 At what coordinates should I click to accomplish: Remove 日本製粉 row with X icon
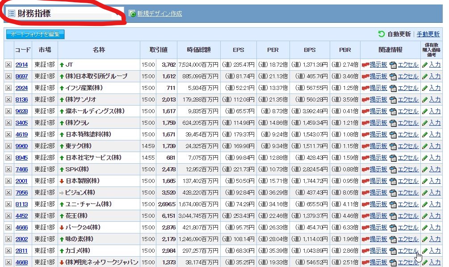(x=8, y=181)
